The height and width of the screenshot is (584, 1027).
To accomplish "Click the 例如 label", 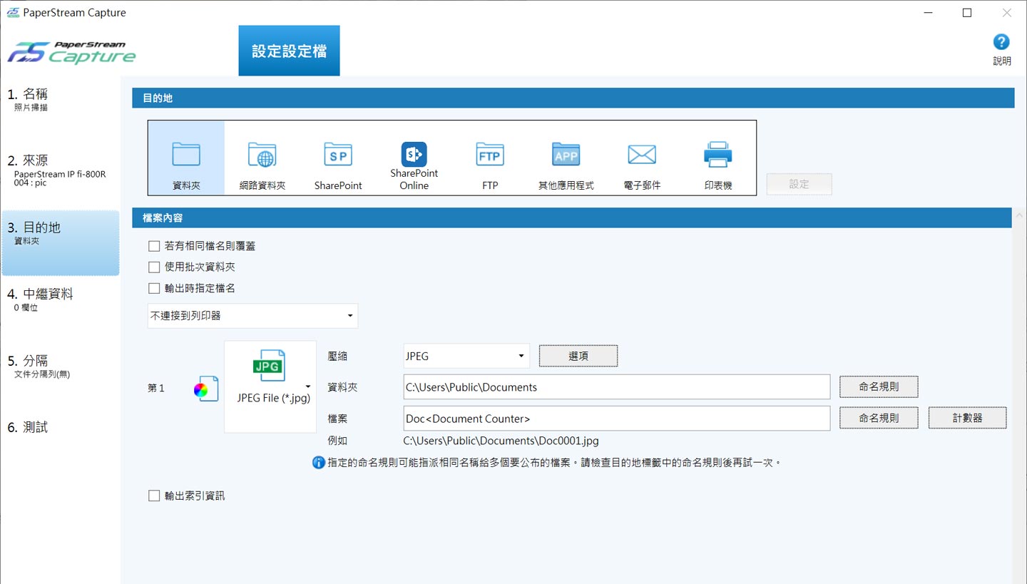I will point(337,441).
